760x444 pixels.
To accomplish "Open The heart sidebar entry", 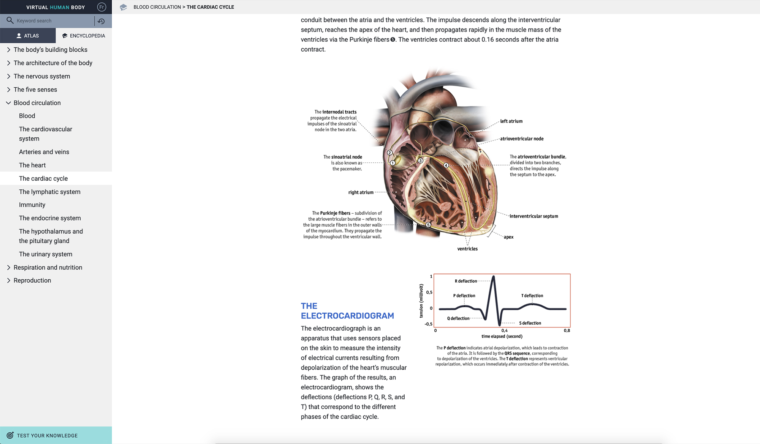I will (x=32, y=165).
